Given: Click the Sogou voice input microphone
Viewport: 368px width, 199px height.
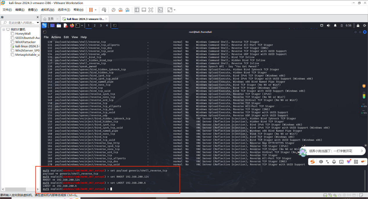Looking at the screenshot, I should click(334, 162).
